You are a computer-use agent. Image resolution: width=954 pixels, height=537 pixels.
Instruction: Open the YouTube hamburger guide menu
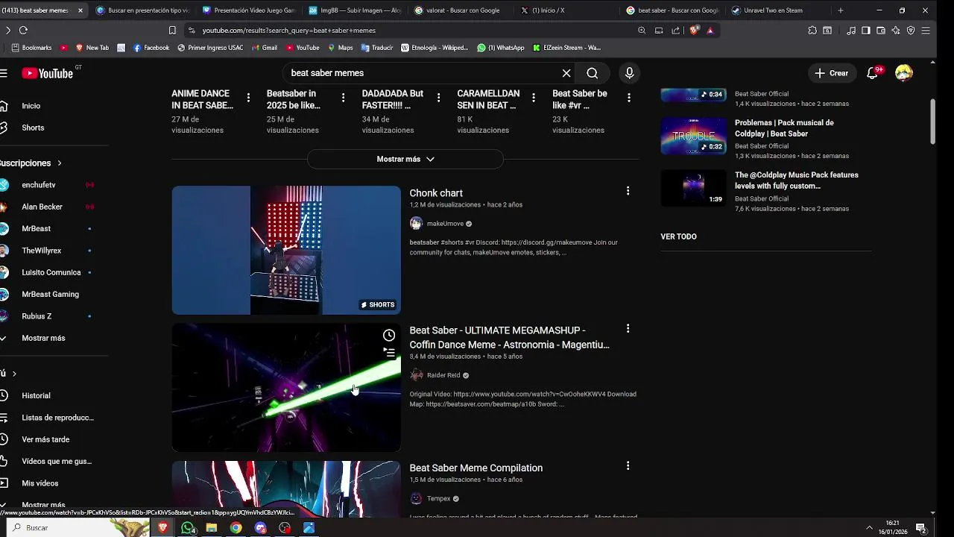pyautogui.click(x=4, y=73)
